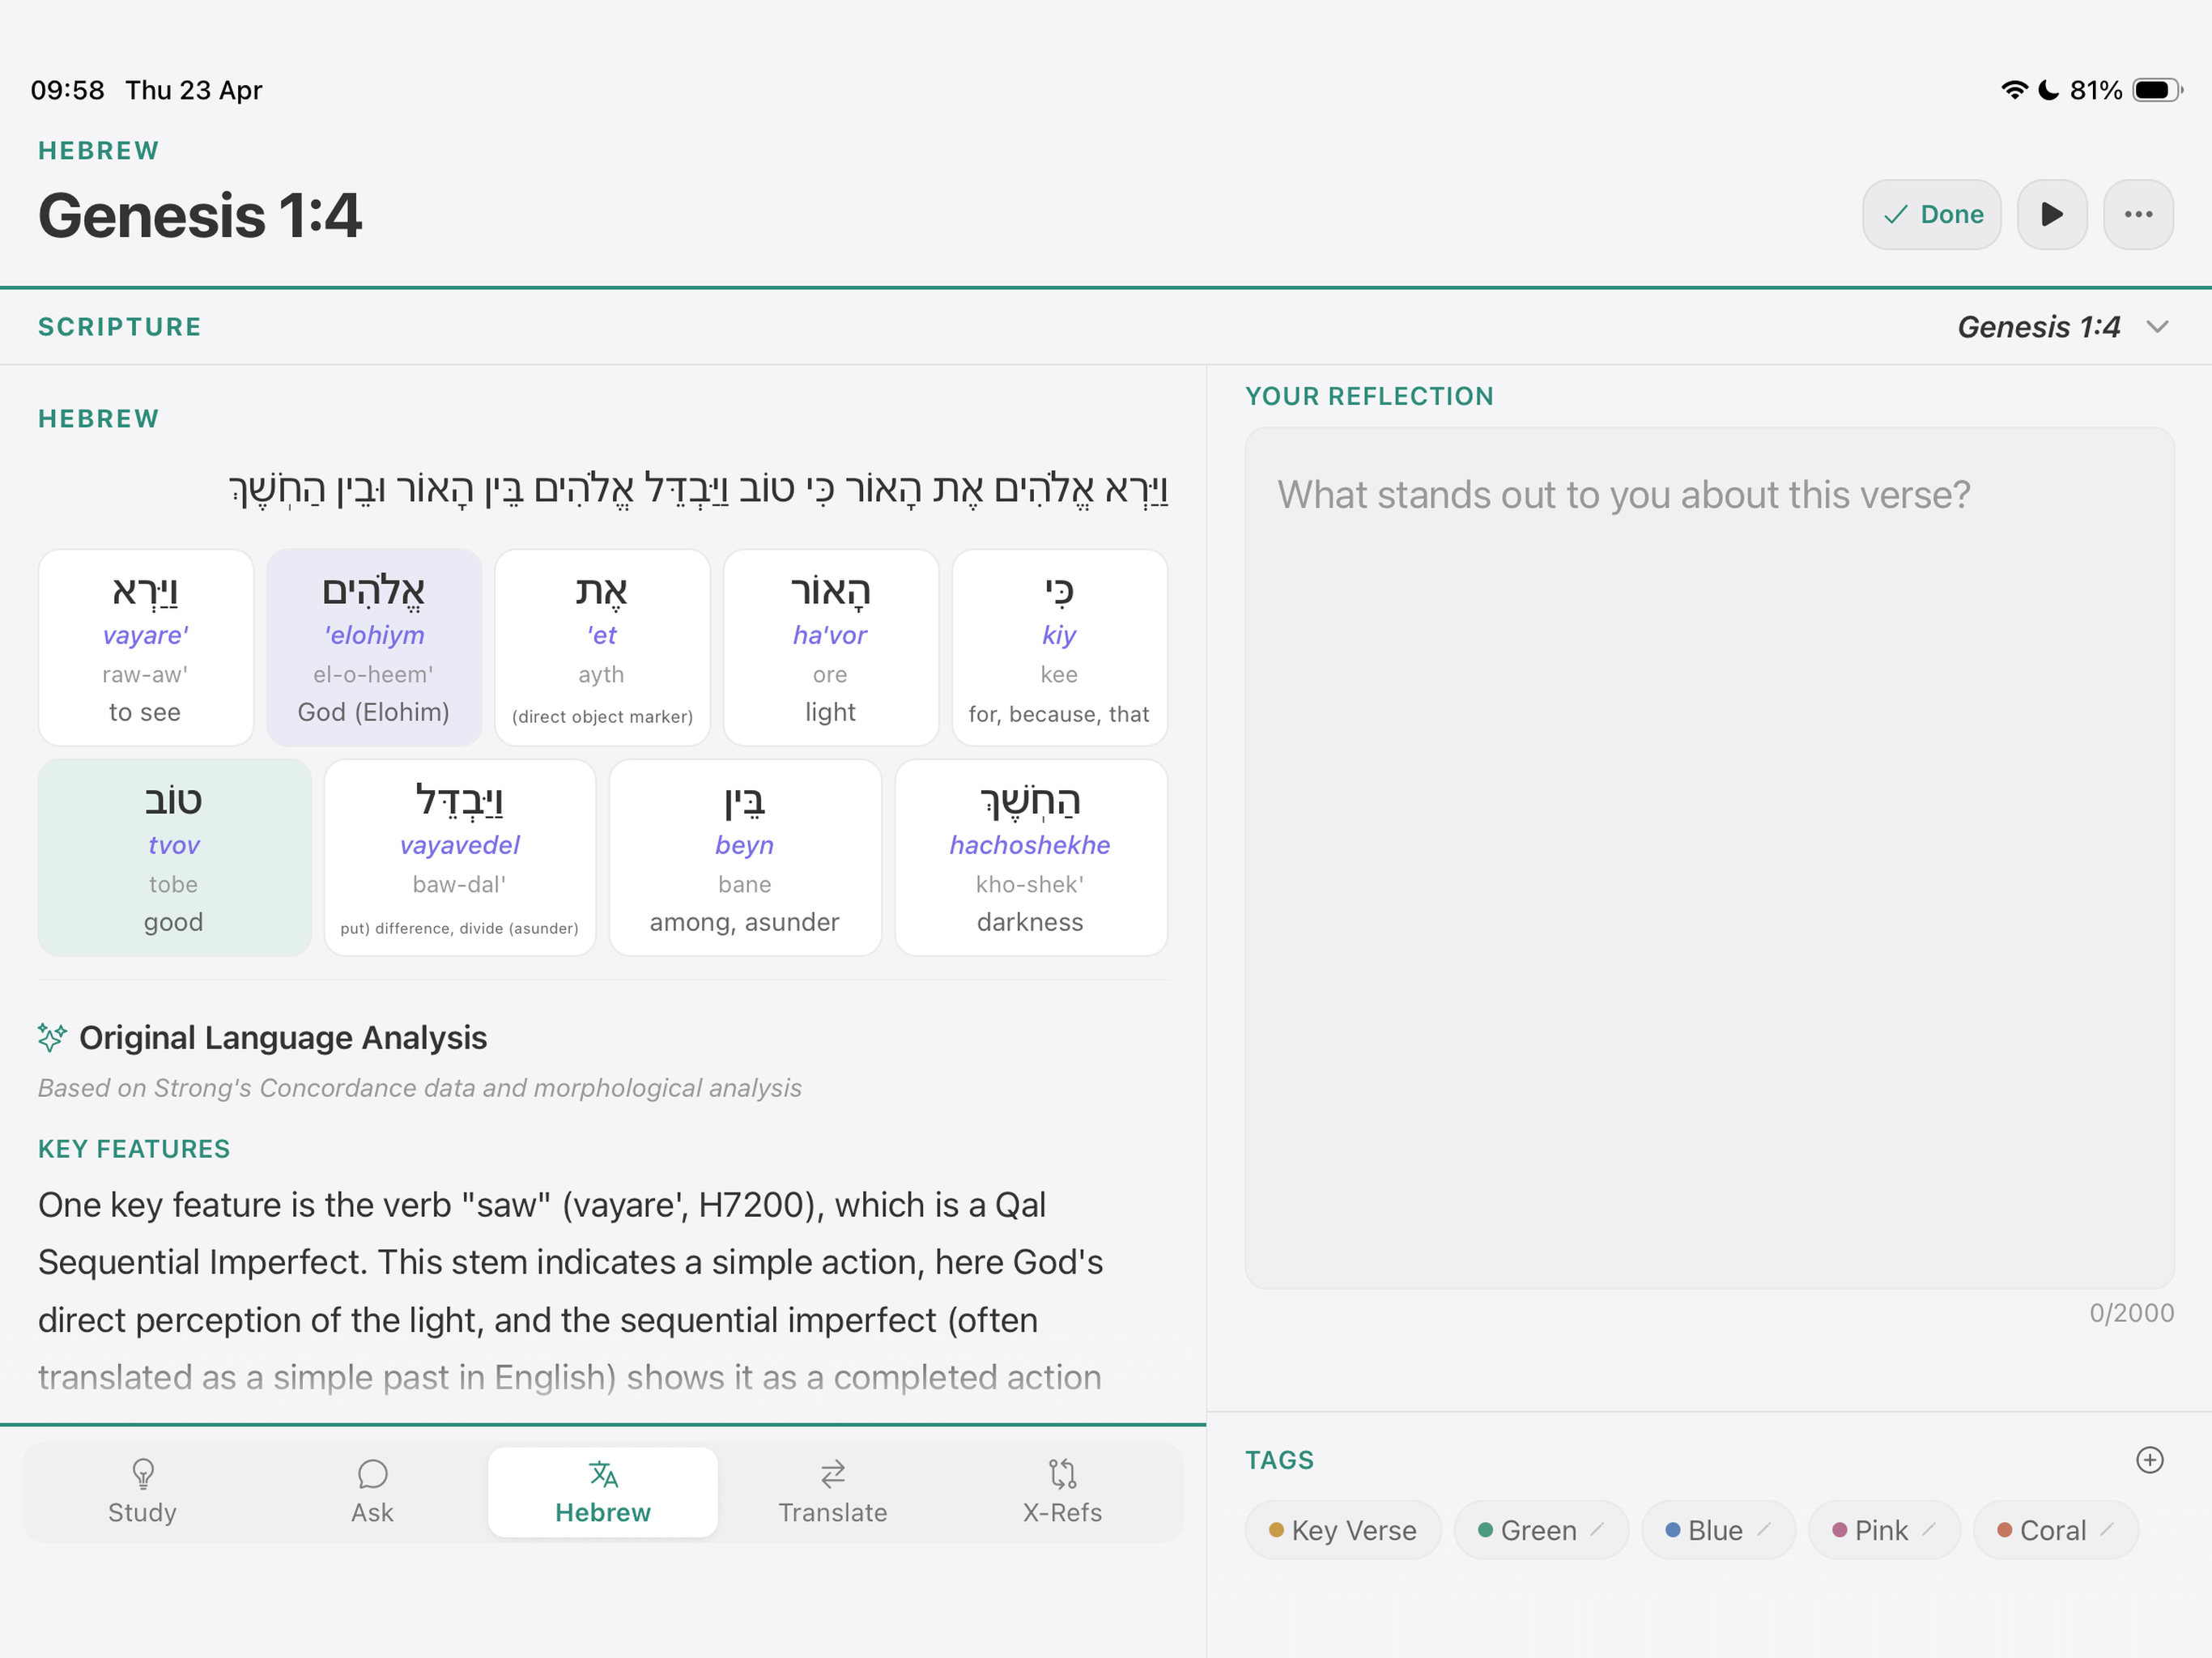Select the Hebrew tab

[x=603, y=1492]
